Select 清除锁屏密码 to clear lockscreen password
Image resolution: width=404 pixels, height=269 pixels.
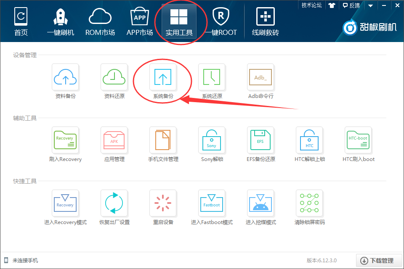[x=309, y=203]
